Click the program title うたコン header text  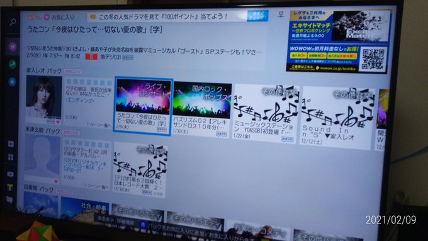click(x=94, y=30)
